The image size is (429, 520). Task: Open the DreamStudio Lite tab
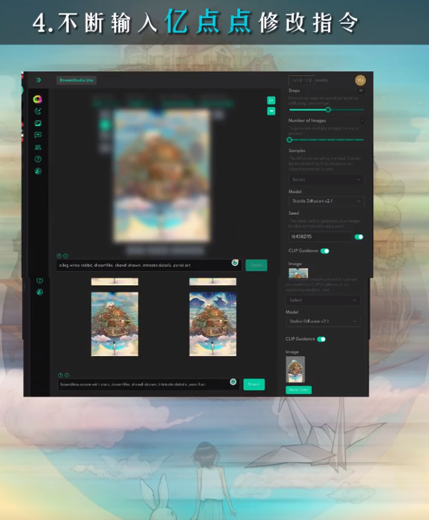point(77,80)
